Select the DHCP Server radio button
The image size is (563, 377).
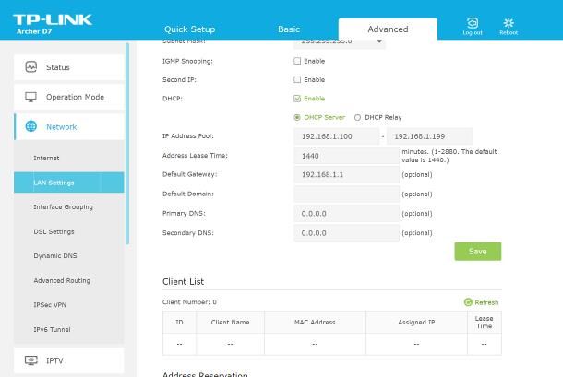[297, 117]
